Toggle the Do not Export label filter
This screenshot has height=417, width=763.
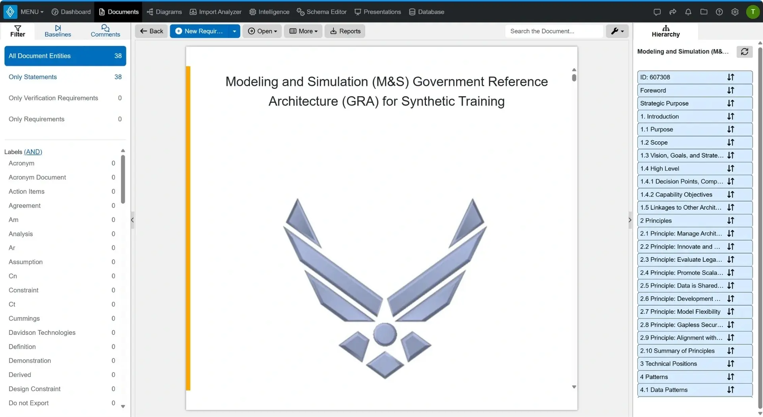click(x=62, y=403)
